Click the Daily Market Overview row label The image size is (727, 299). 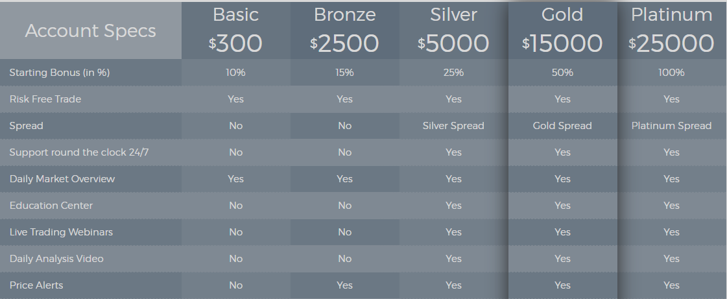pyautogui.click(x=62, y=179)
